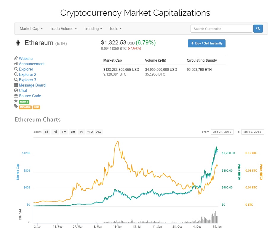Click the list icon beside Message Board

tap(16, 85)
